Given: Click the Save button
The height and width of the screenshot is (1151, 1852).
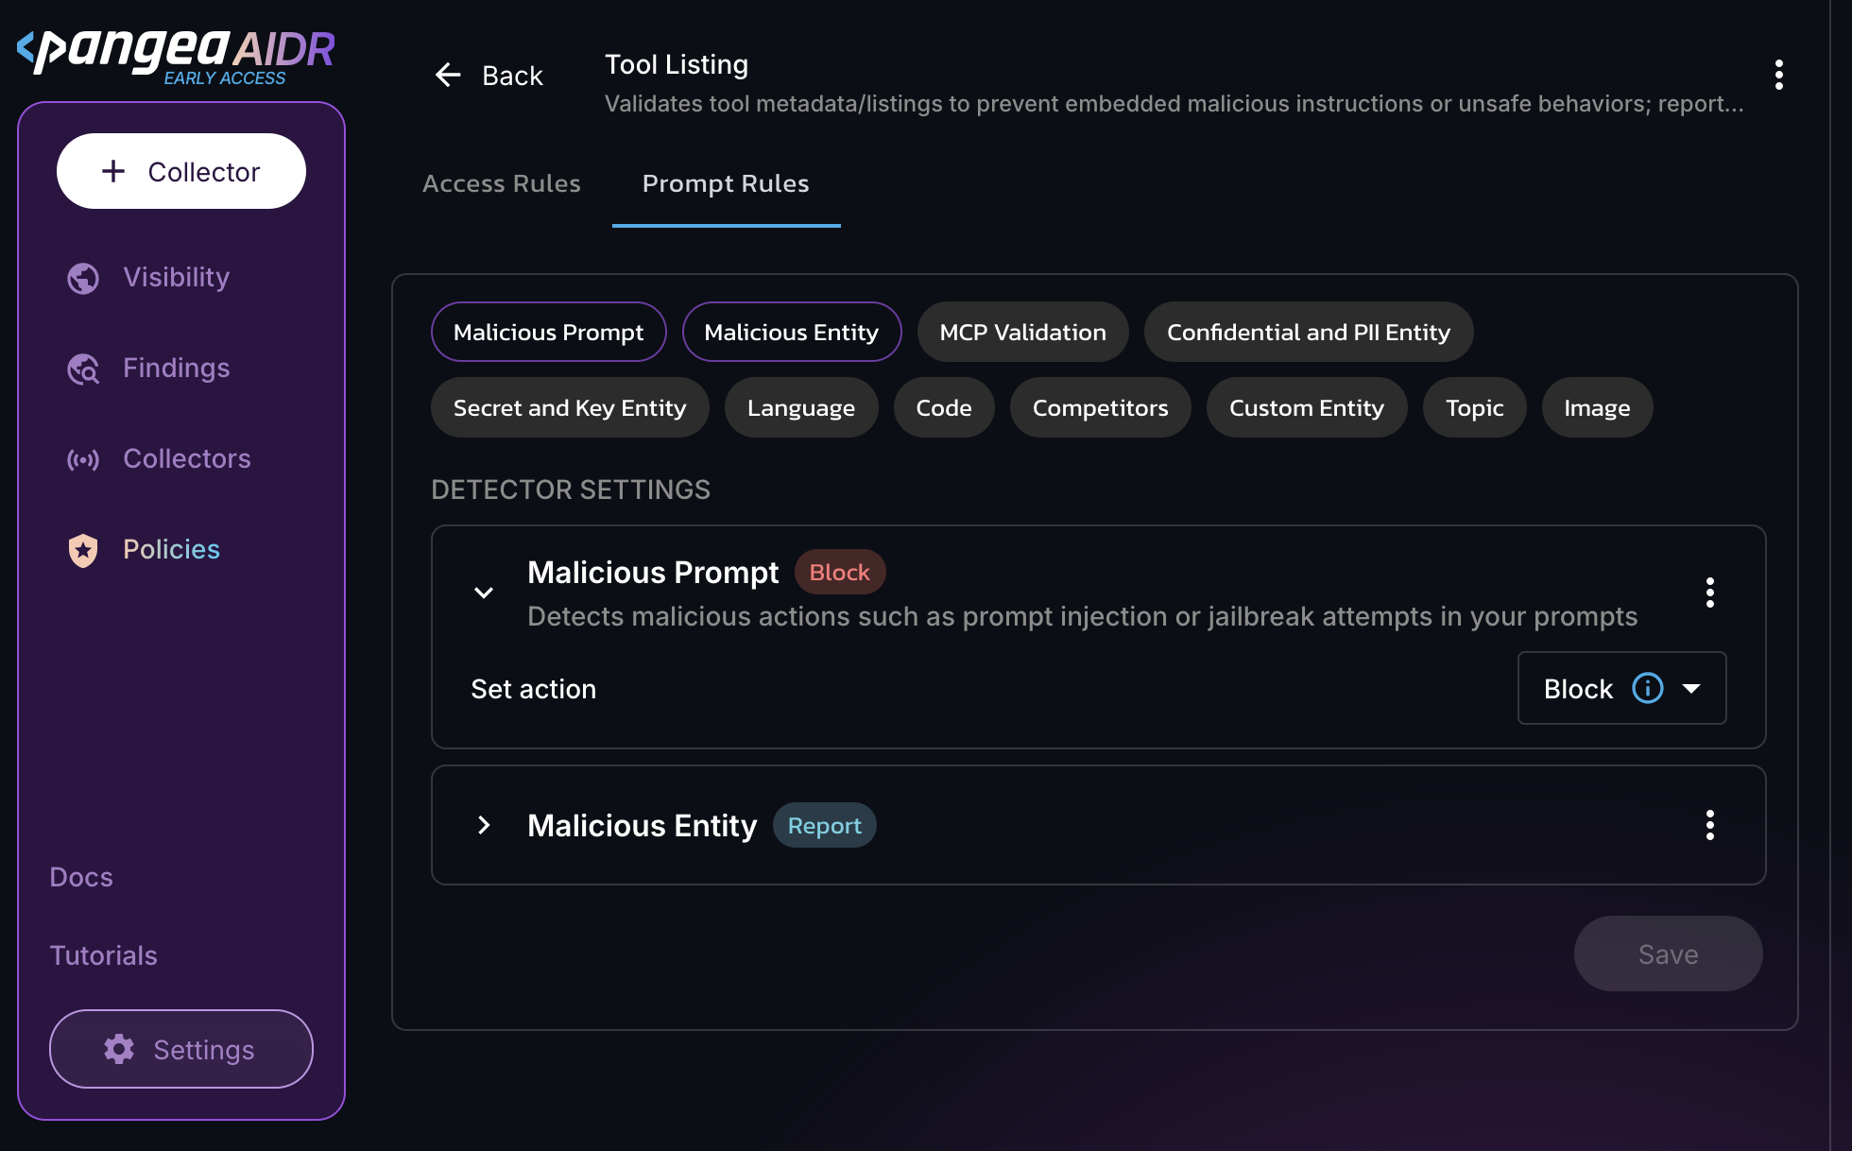Looking at the screenshot, I should click(1668, 953).
